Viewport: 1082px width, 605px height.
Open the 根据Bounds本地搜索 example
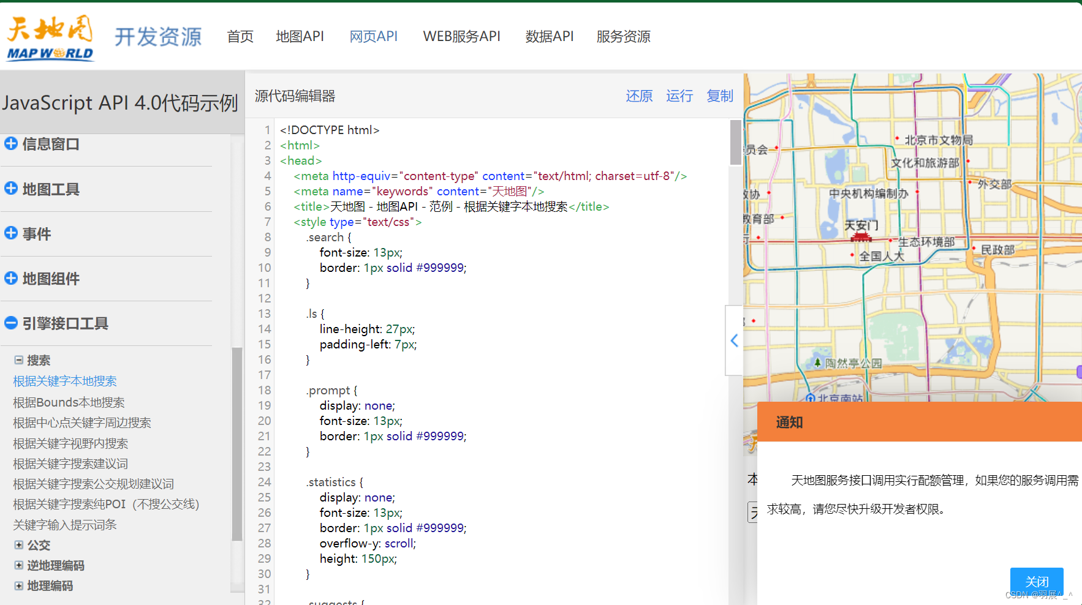(69, 402)
